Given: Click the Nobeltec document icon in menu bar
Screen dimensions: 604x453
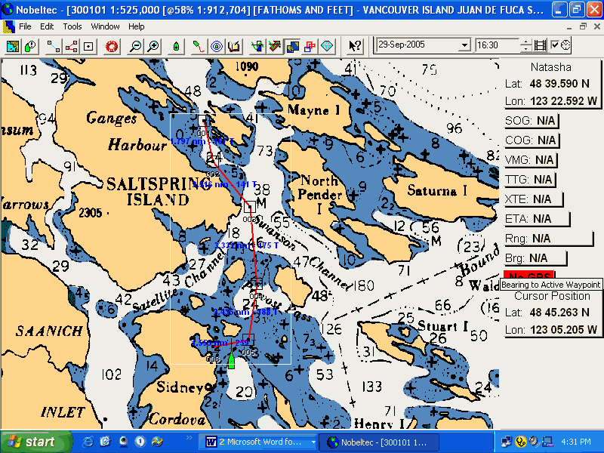Looking at the screenshot, I should 8,26.
